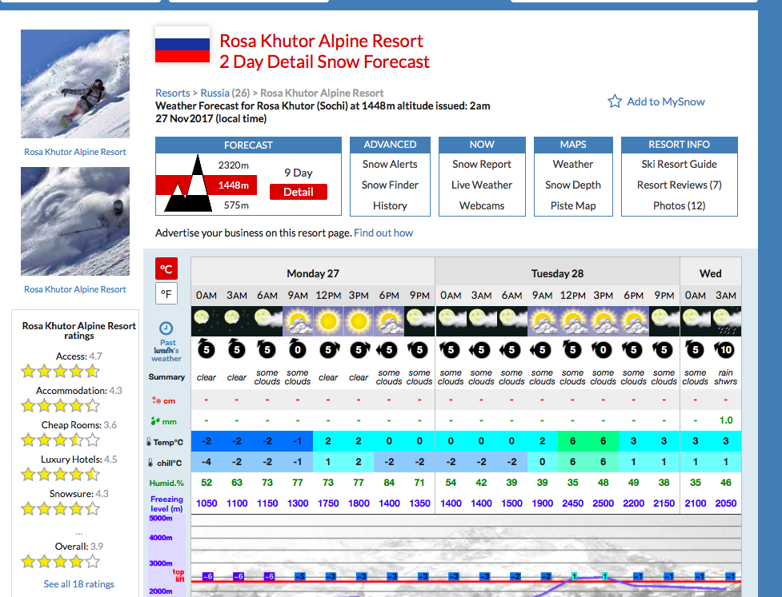Image resolution: width=782 pixels, height=597 pixels.
Task: Go to Resorts breadcrumb link
Action: click(x=173, y=94)
